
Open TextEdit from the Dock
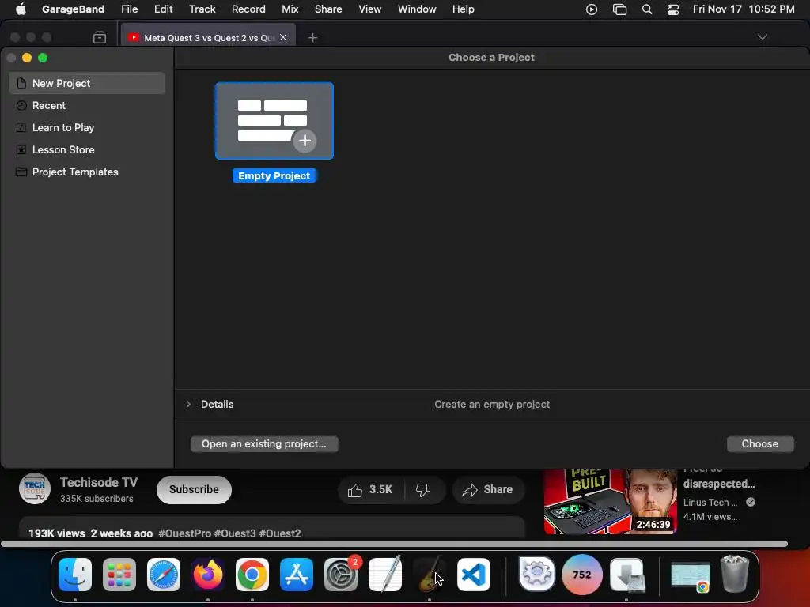[385, 574]
